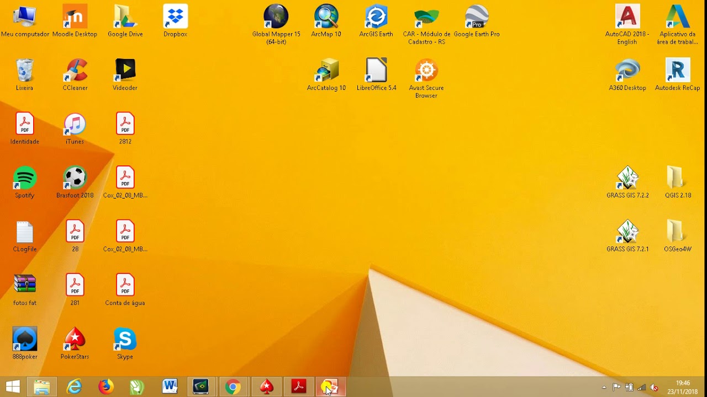The image size is (707, 397).
Task: Show hidden system tray icons
Action: 604,388
